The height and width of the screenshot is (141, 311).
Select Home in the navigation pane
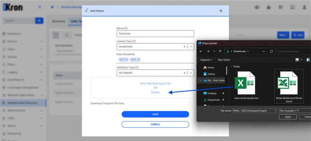209,67
